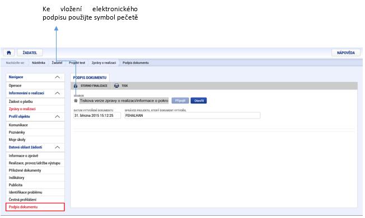Open the Zprávy o realizaci breadcrumb
The height and width of the screenshot is (218, 365).
click(x=104, y=63)
